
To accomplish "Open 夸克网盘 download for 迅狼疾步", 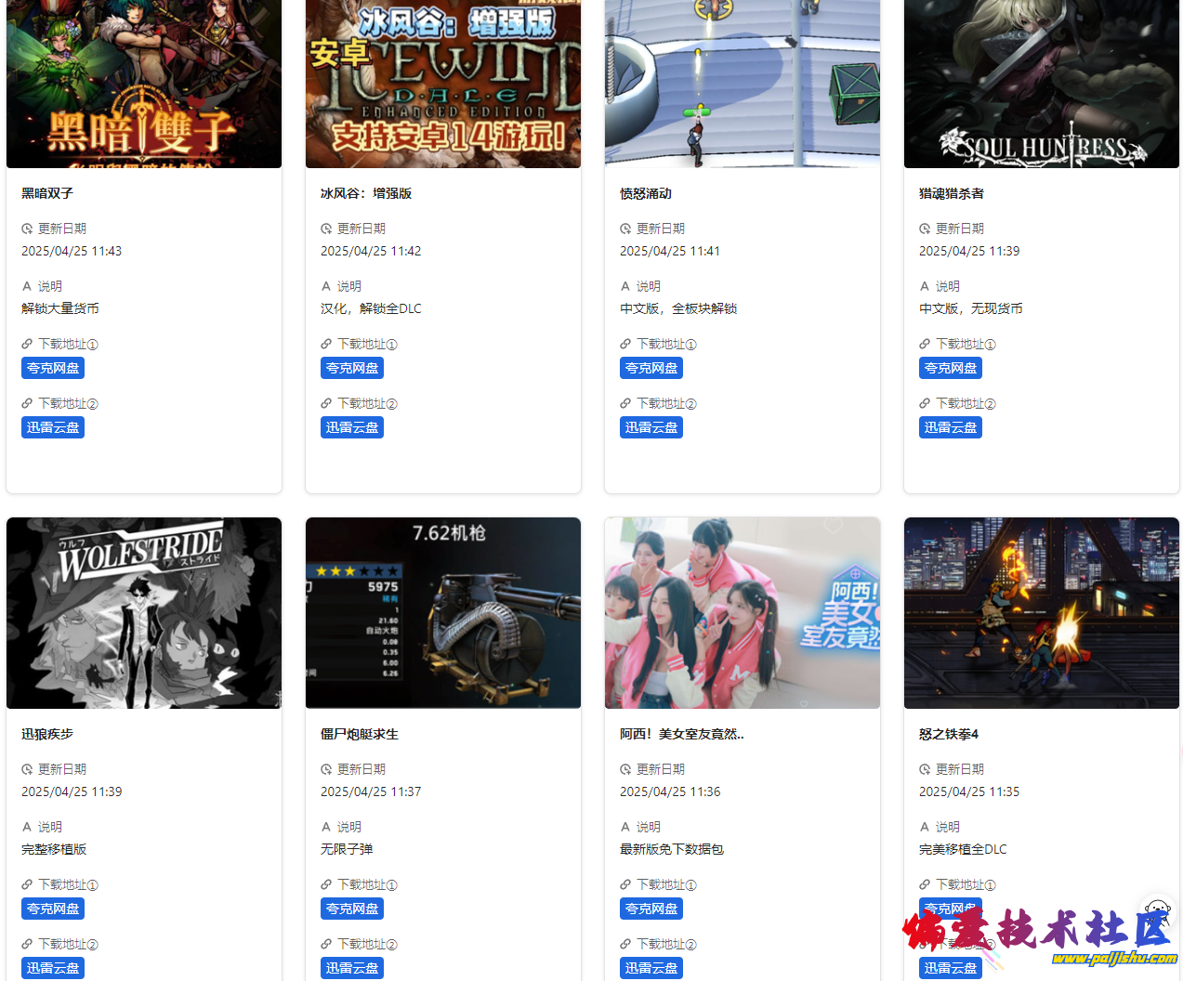I will coord(53,909).
